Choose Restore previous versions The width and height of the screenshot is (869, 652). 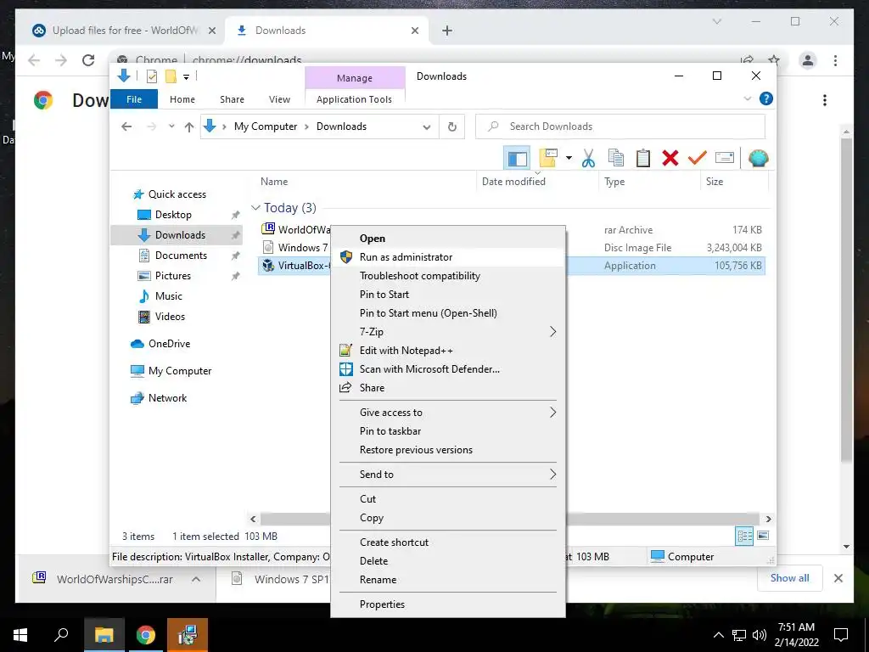click(x=448, y=450)
